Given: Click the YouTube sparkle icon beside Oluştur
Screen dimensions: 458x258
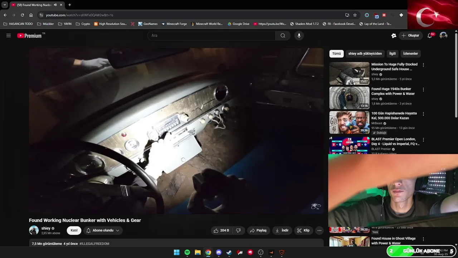Looking at the screenshot, I should tap(394, 35).
